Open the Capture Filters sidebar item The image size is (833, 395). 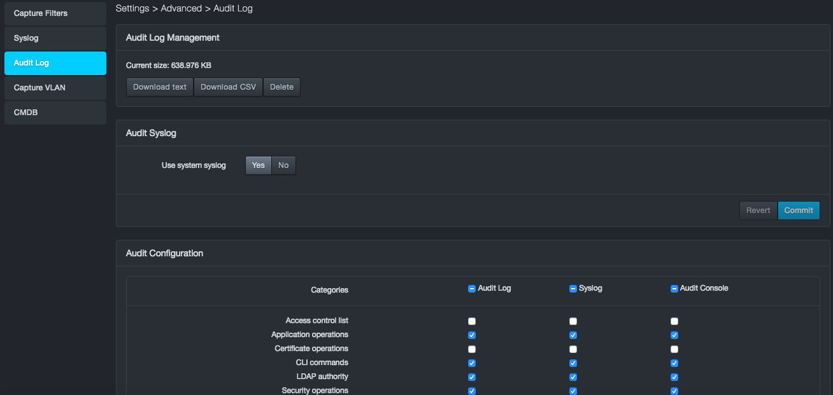[55, 13]
